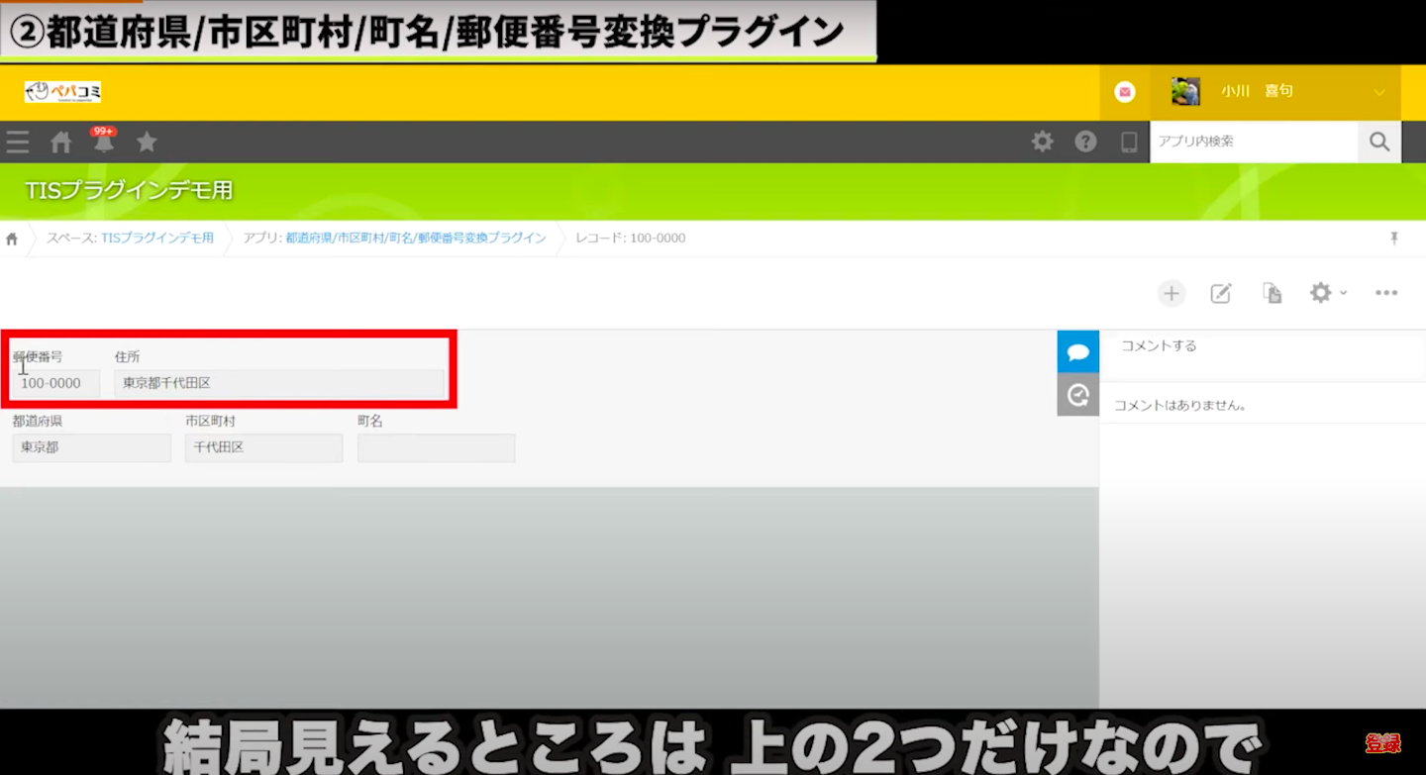Open the settings gear in header

1043,142
